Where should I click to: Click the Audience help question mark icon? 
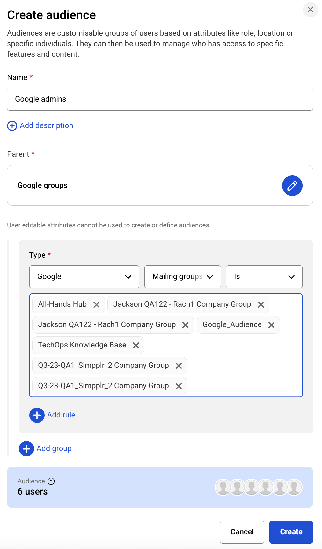51,481
